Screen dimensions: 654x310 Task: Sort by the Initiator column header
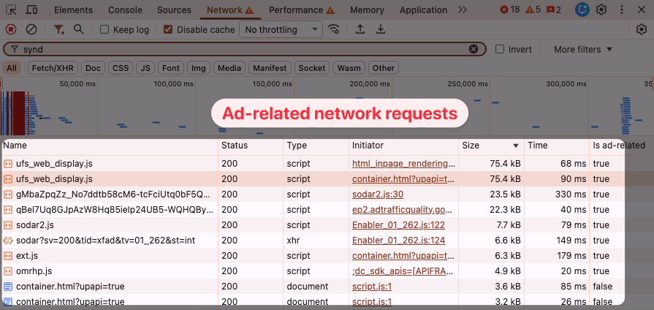[404, 145]
